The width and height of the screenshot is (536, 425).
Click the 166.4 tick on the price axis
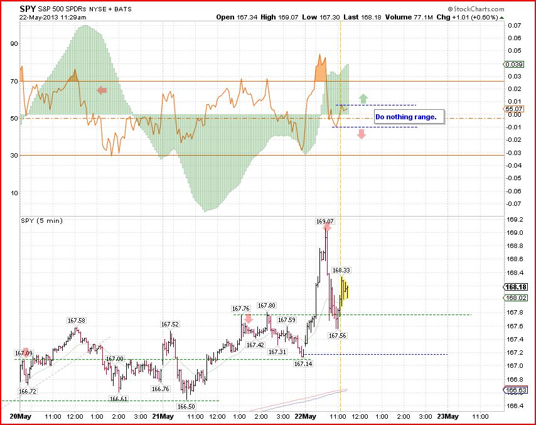coord(515,406)
